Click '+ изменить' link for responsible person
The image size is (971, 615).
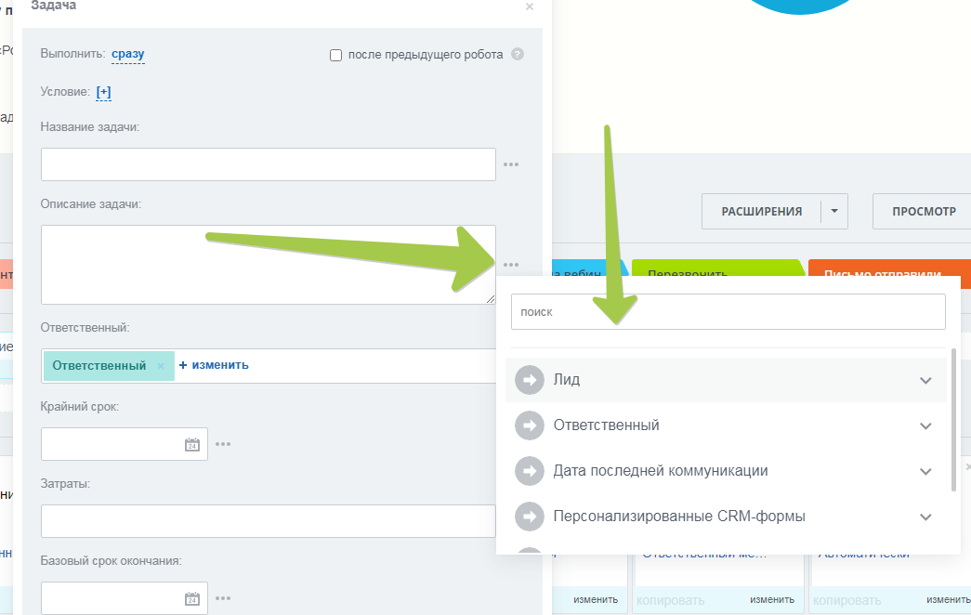tap(214, 365)
